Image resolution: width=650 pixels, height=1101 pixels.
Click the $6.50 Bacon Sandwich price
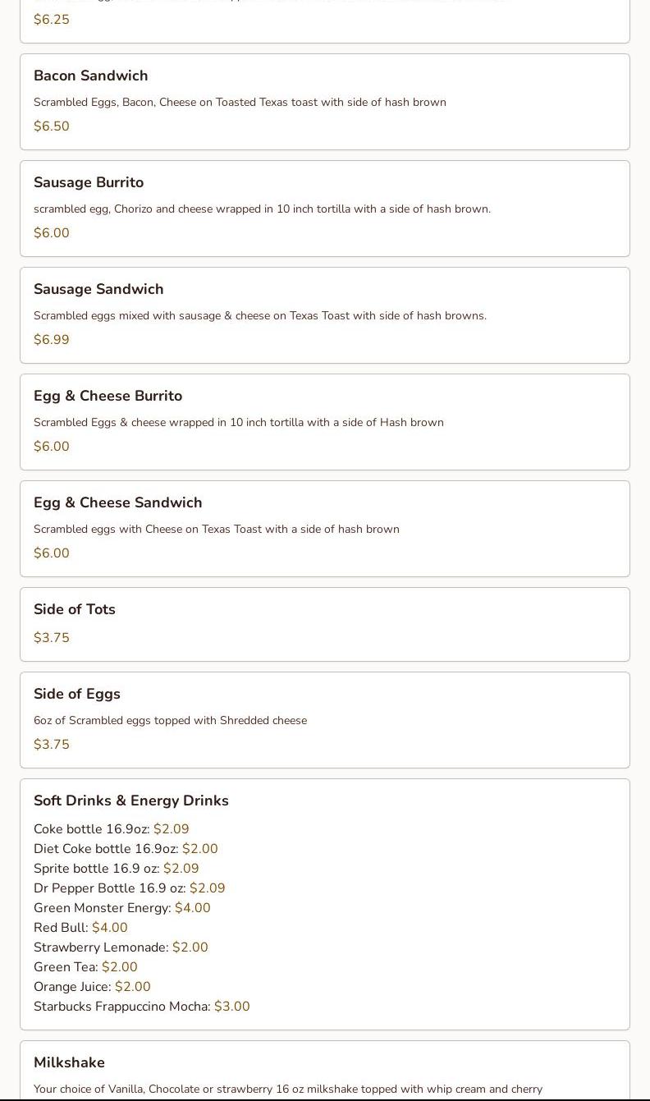pos(52,126)
